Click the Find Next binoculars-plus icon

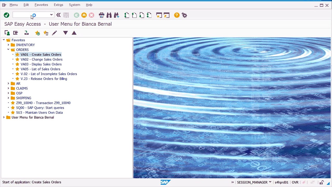116,15
